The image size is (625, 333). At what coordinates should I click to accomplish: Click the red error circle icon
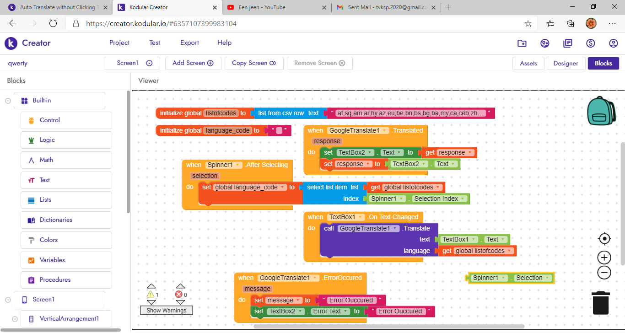(x=178, y=295)
